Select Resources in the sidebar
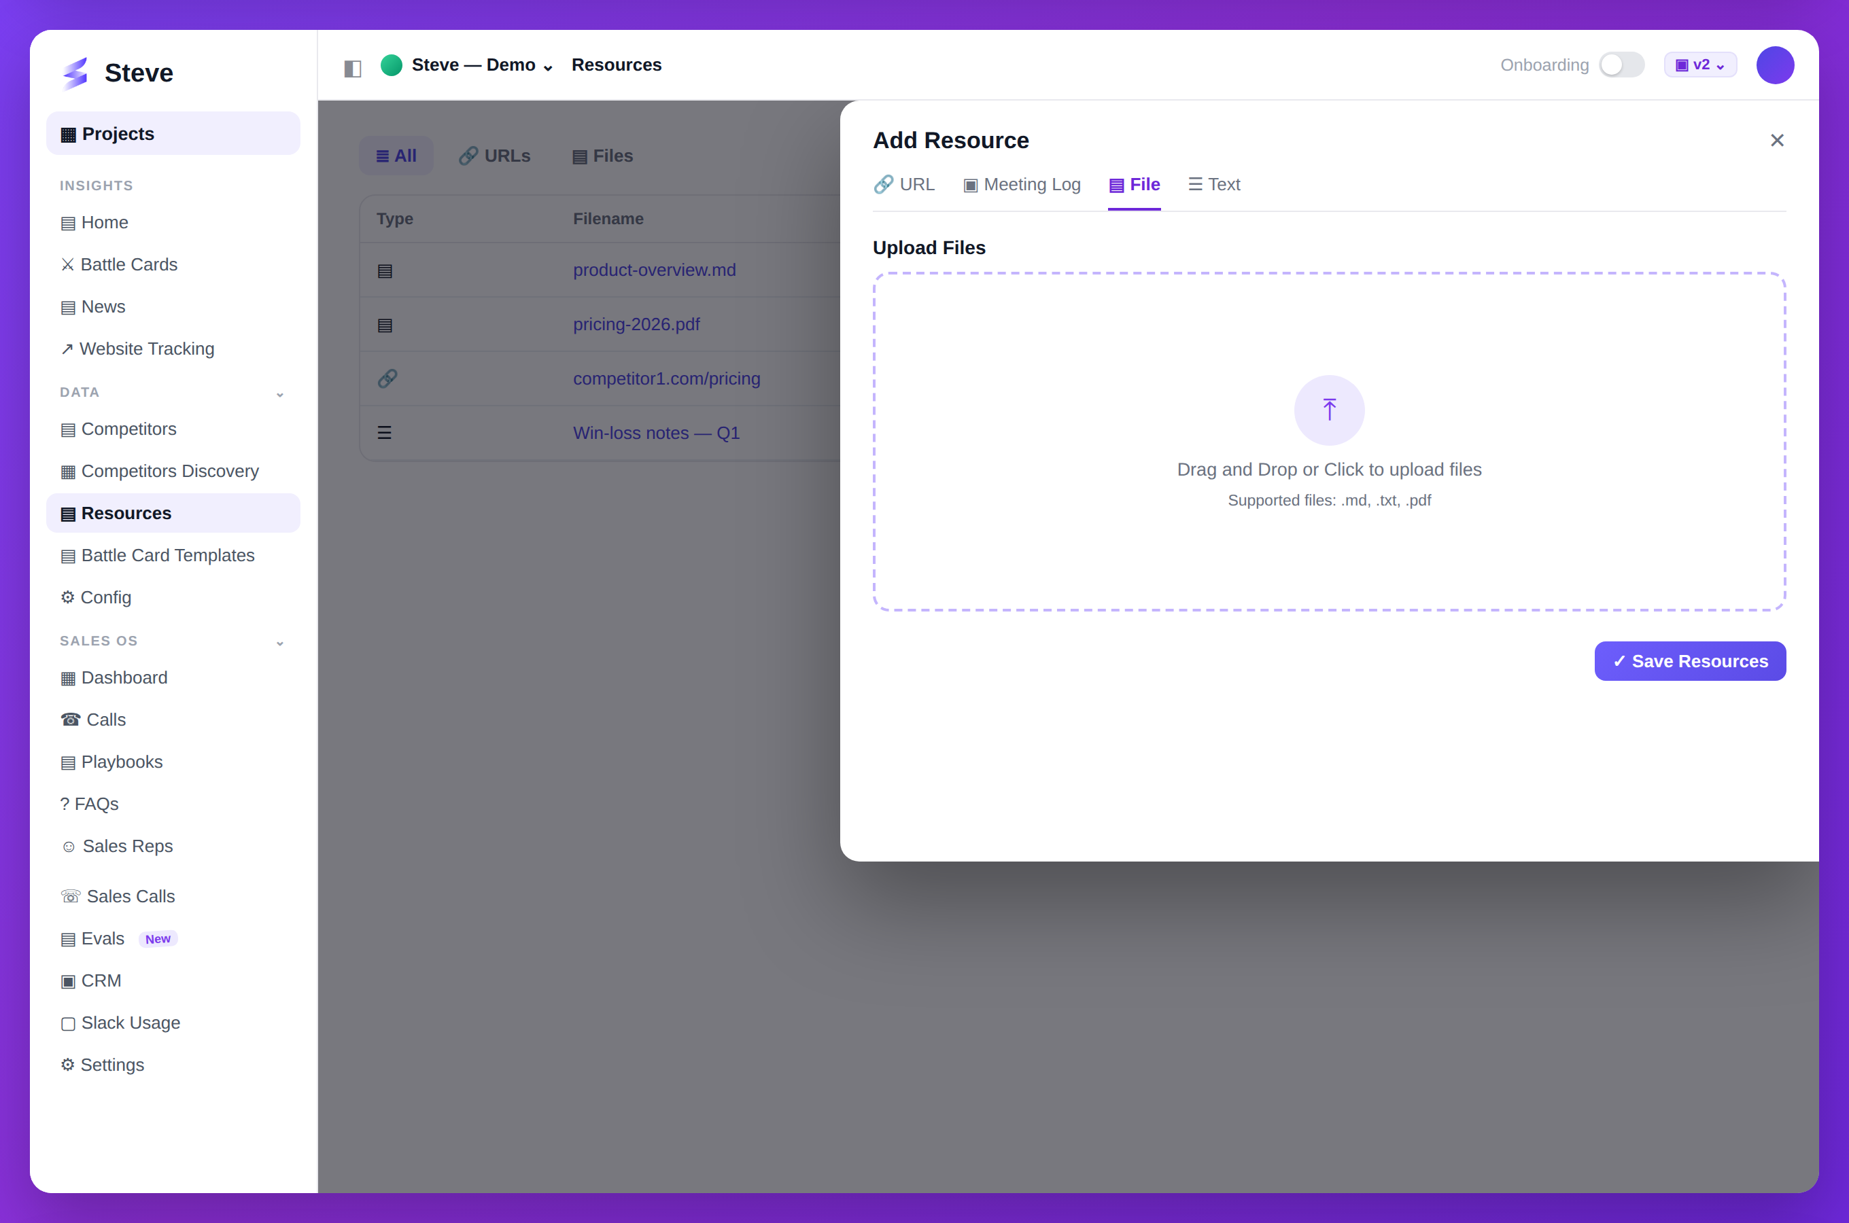 pos(173,514)
